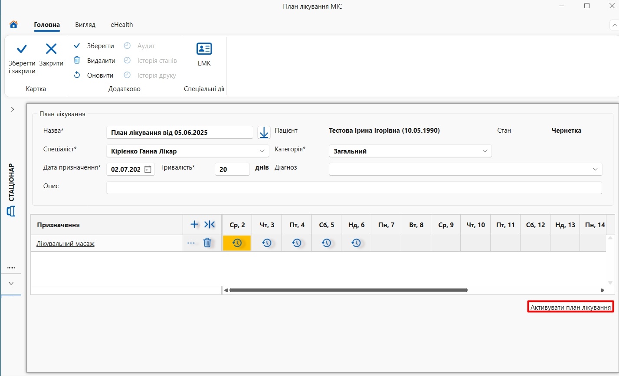The height and width of the screenshot is (376, 619).
Task: Click the Назва text field
Action: 180,132
